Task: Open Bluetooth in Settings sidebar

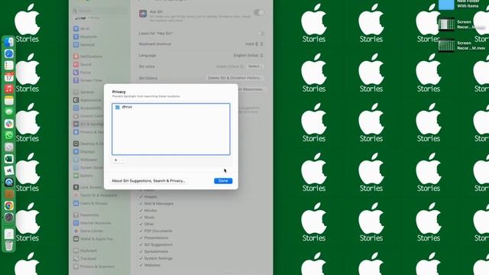Action: coord(85,37)
